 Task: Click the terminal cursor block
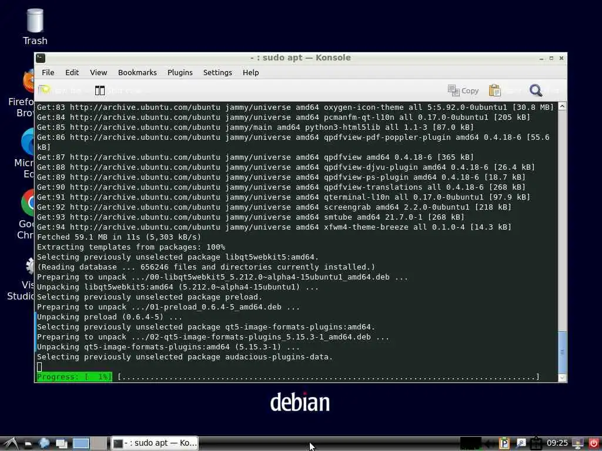[39, 367]
